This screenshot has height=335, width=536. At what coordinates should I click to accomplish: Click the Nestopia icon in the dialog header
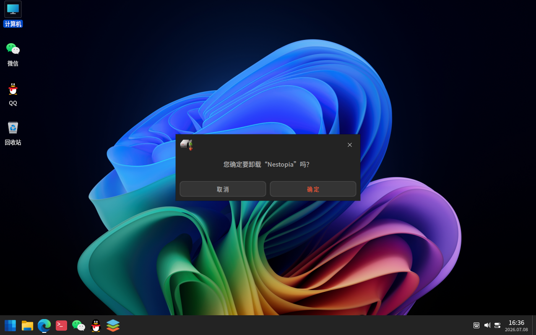point(187,144)
